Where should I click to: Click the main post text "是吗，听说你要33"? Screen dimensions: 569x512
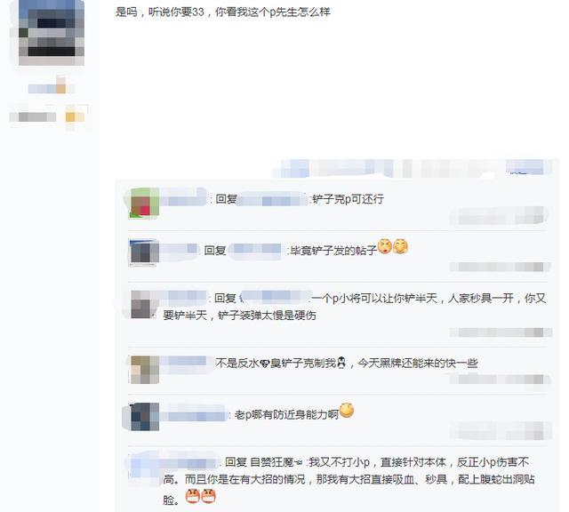160,12
